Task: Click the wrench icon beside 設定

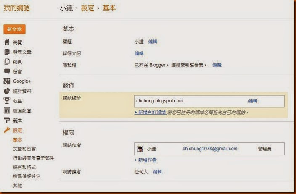Action: click(7, 130)
